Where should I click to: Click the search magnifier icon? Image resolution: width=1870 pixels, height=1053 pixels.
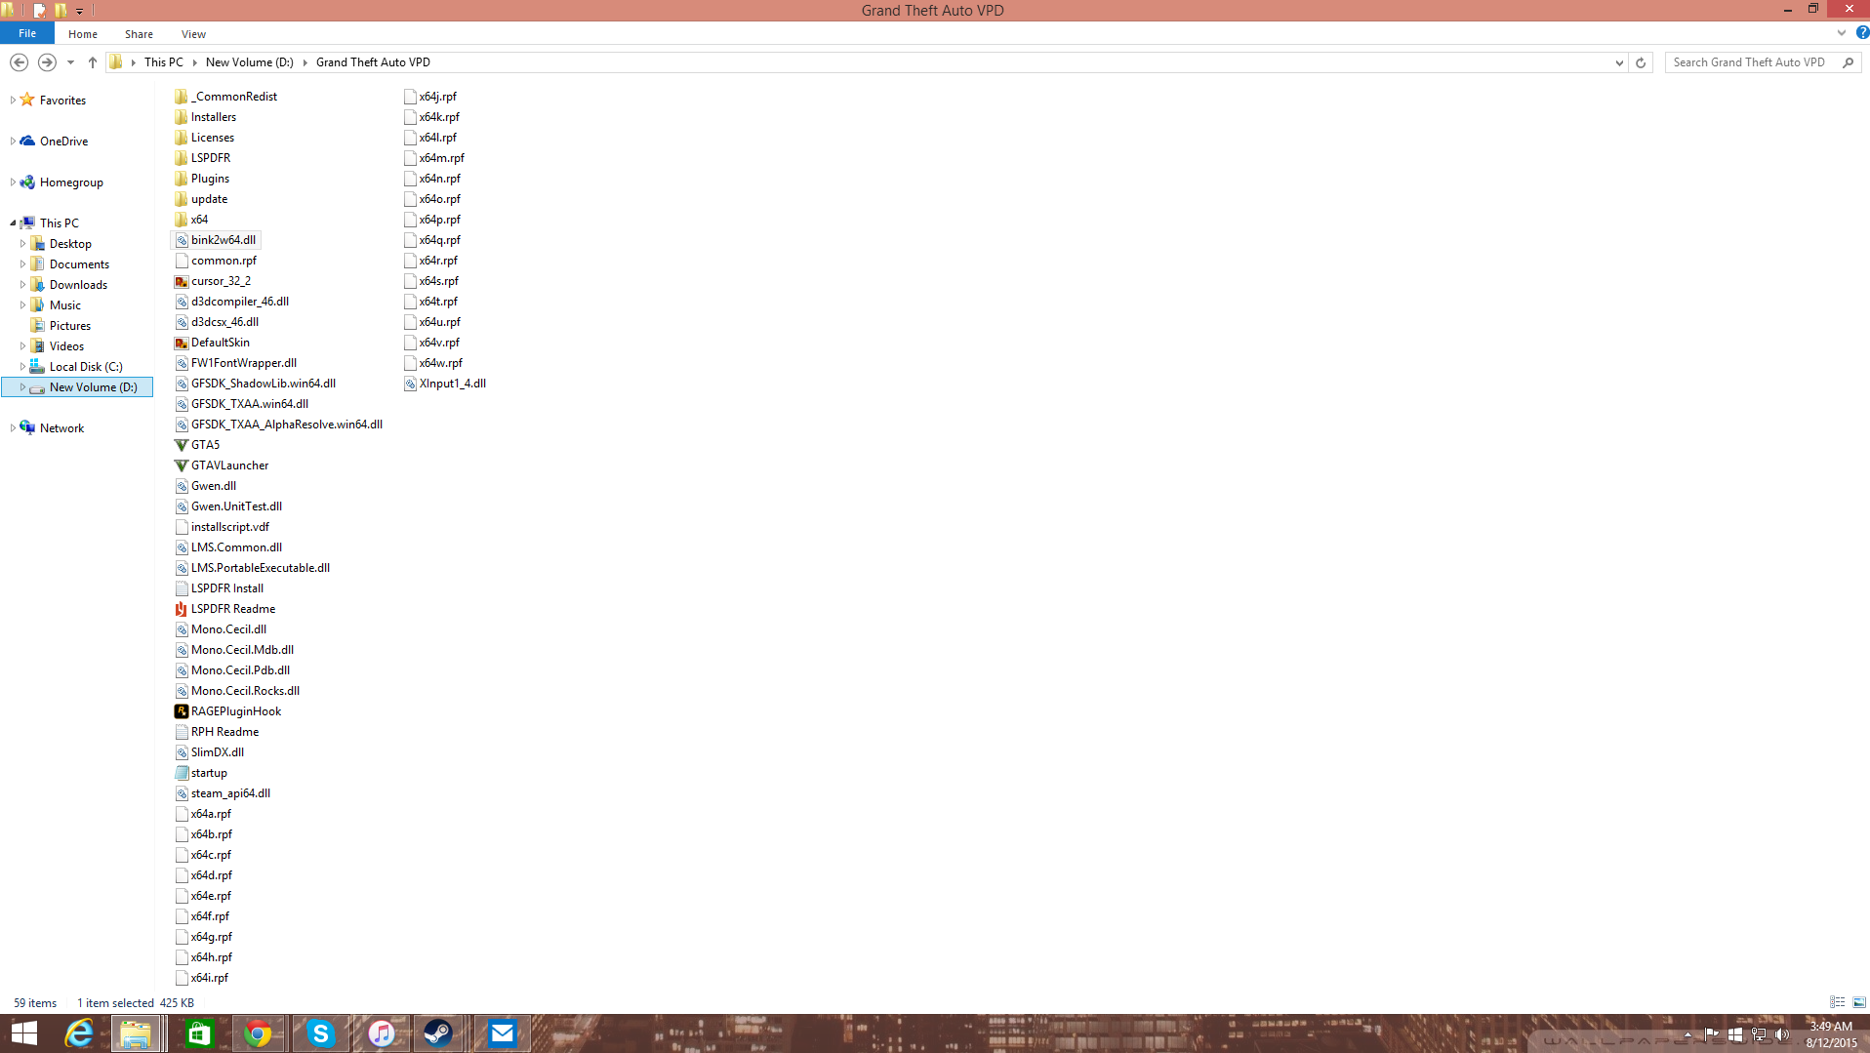1848,62
